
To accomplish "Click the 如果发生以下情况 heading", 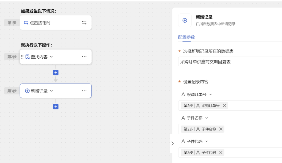I will click(39, 11).
